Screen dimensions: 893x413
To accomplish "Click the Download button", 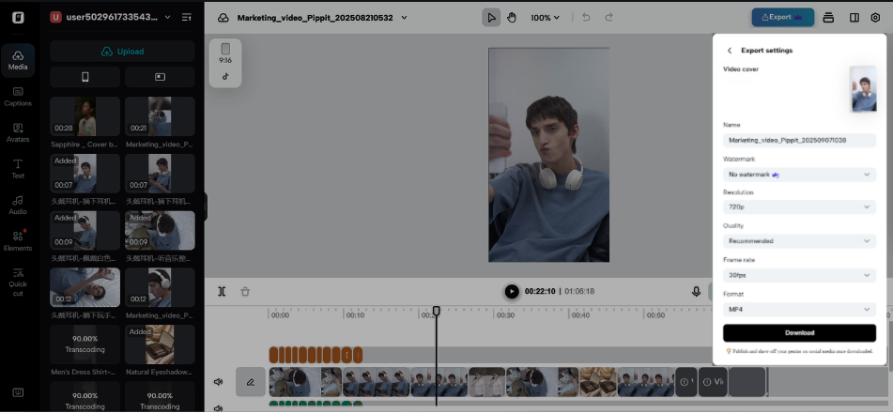I will [x=799, y=333].
